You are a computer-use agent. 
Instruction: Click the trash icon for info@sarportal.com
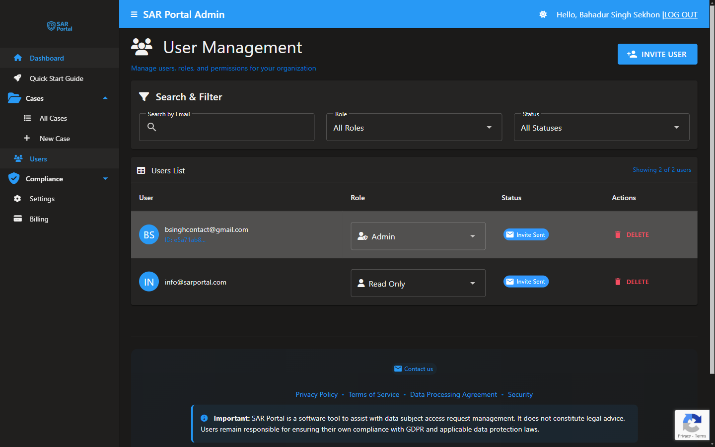point(618,282)
